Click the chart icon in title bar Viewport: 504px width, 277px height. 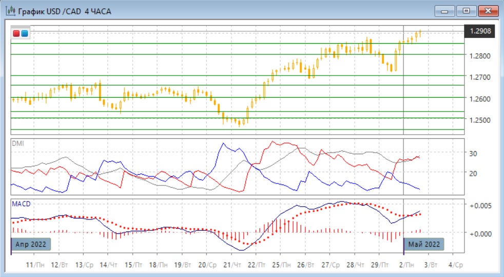click(x=9, y=11)
